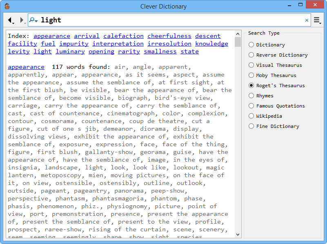The height and width of the screenshot is (244, 327).
Task: Open the 'arrival' index link
Action: (x=87, y=36)
